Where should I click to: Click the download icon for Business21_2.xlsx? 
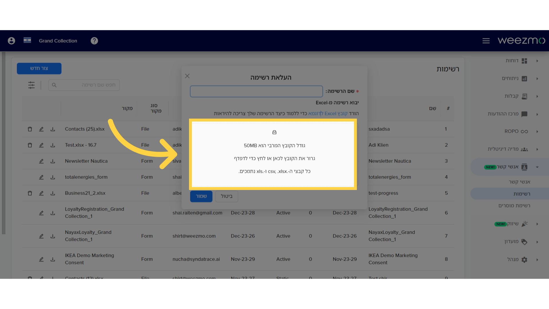[x=53, y=193]
